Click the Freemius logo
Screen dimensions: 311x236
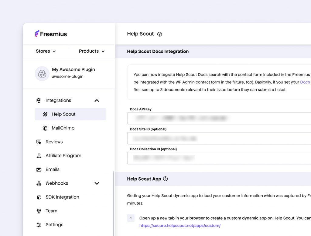click(x=51, y=34)
